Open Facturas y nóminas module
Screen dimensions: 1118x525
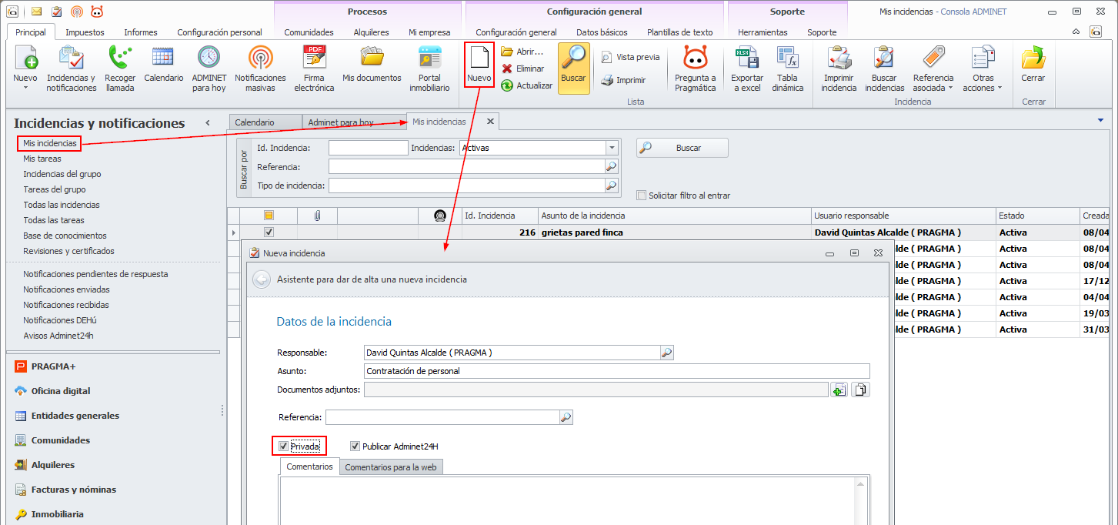pos(74,490)
